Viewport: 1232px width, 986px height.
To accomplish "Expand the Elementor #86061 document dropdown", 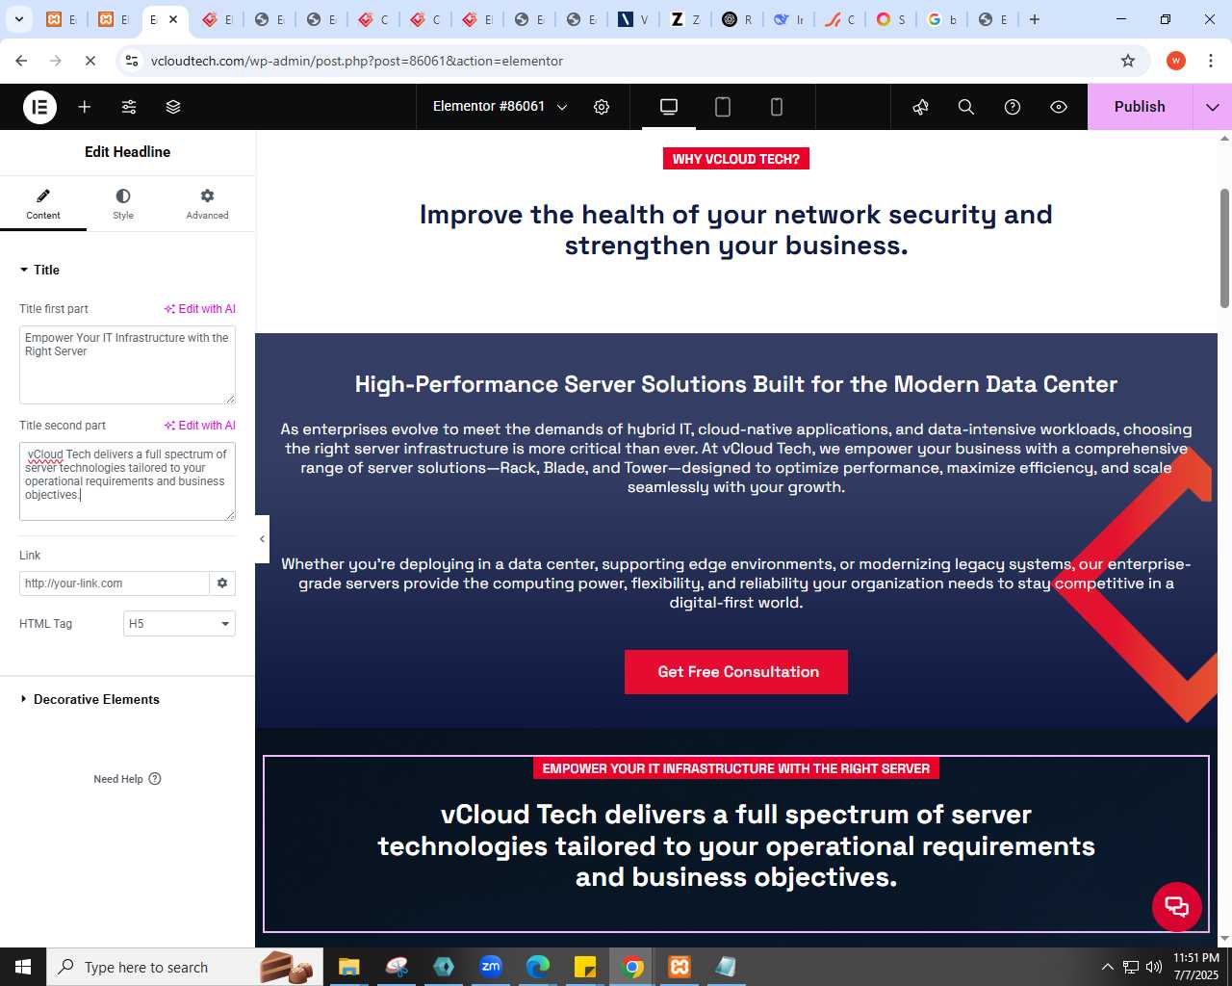I will [500, 107].
